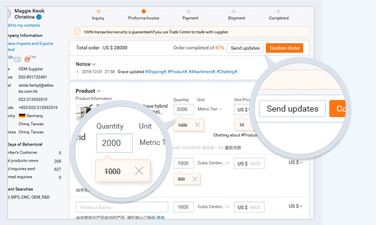The width and height of the screenshot is (376, 225).
Task: Click the 重新关联 relink text
Action: coord(233,148)
